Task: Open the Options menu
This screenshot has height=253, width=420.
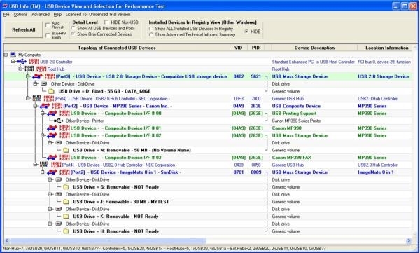Action: [20, 15]
